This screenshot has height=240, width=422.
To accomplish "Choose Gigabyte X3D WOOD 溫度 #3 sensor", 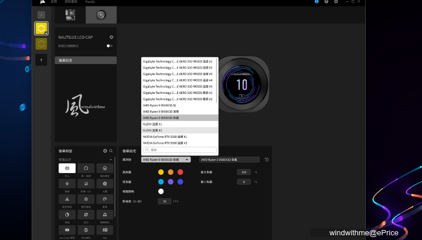I will [x=179, y=74].
